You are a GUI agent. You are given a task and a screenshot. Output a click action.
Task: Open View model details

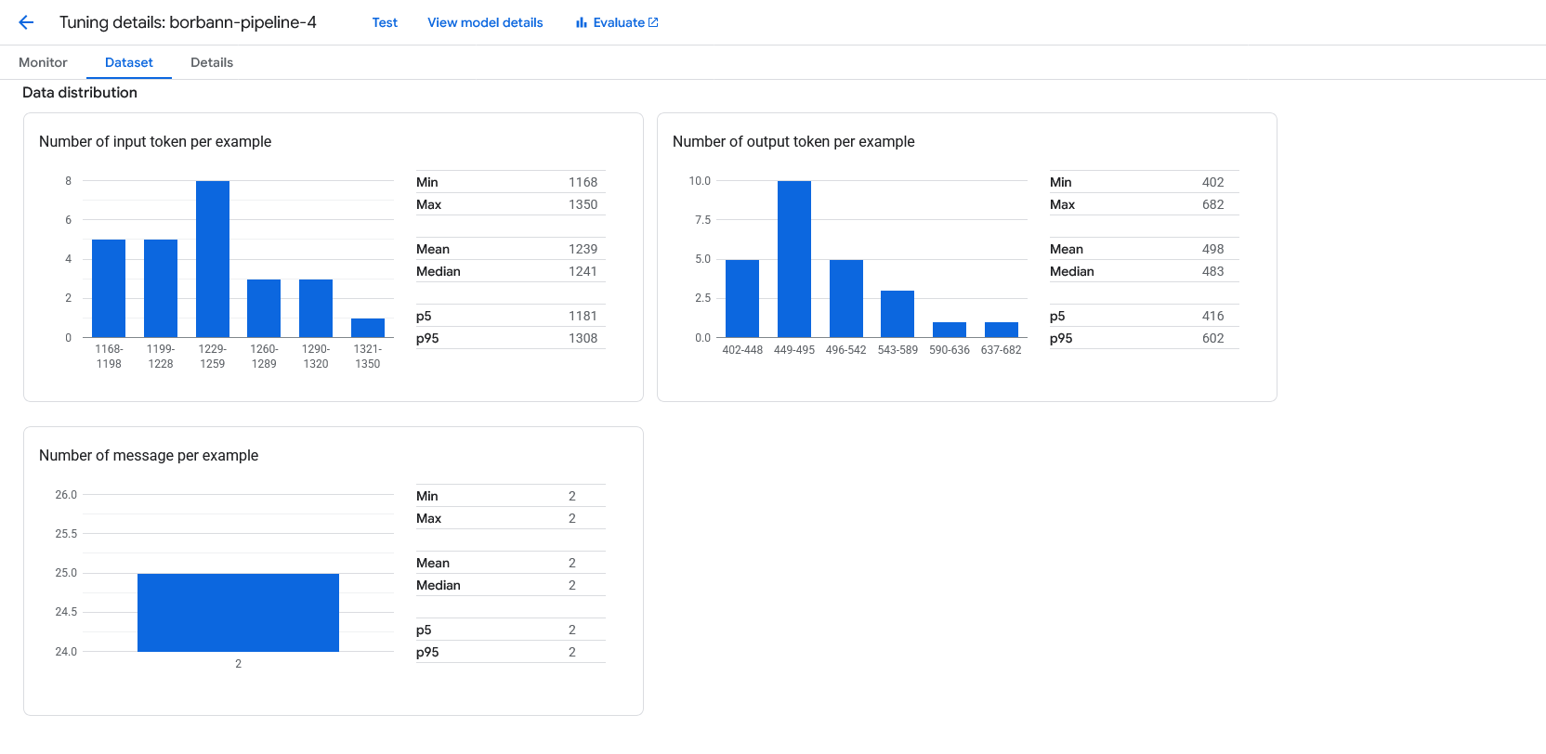coord(485,22)
